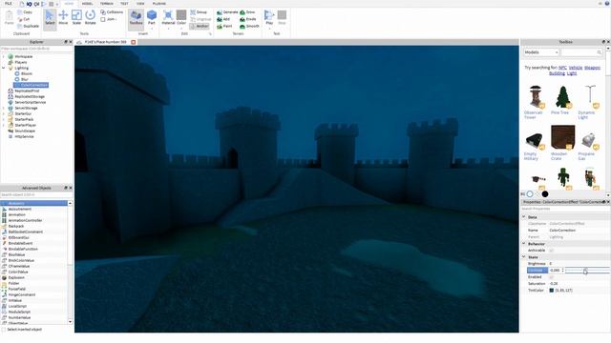
Task: Switch to the TEST ribbon tab
Action: click(124, 4)
